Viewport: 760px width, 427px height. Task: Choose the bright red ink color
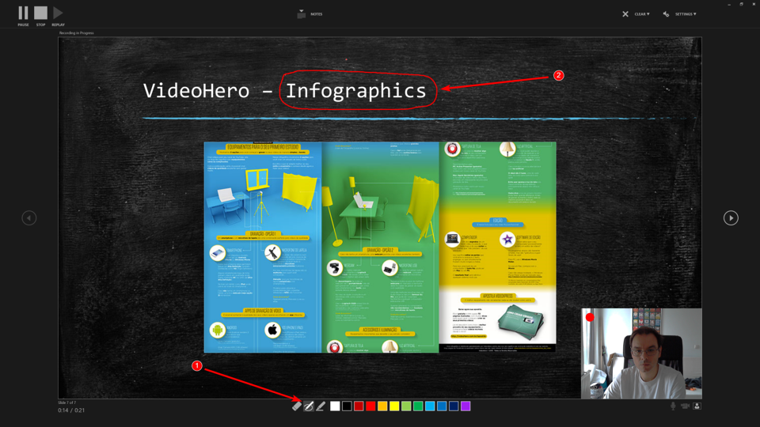[370, 406]
